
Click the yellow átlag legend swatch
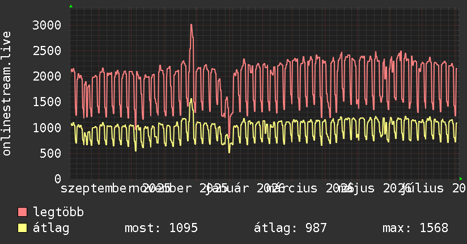tap(22, 228)
